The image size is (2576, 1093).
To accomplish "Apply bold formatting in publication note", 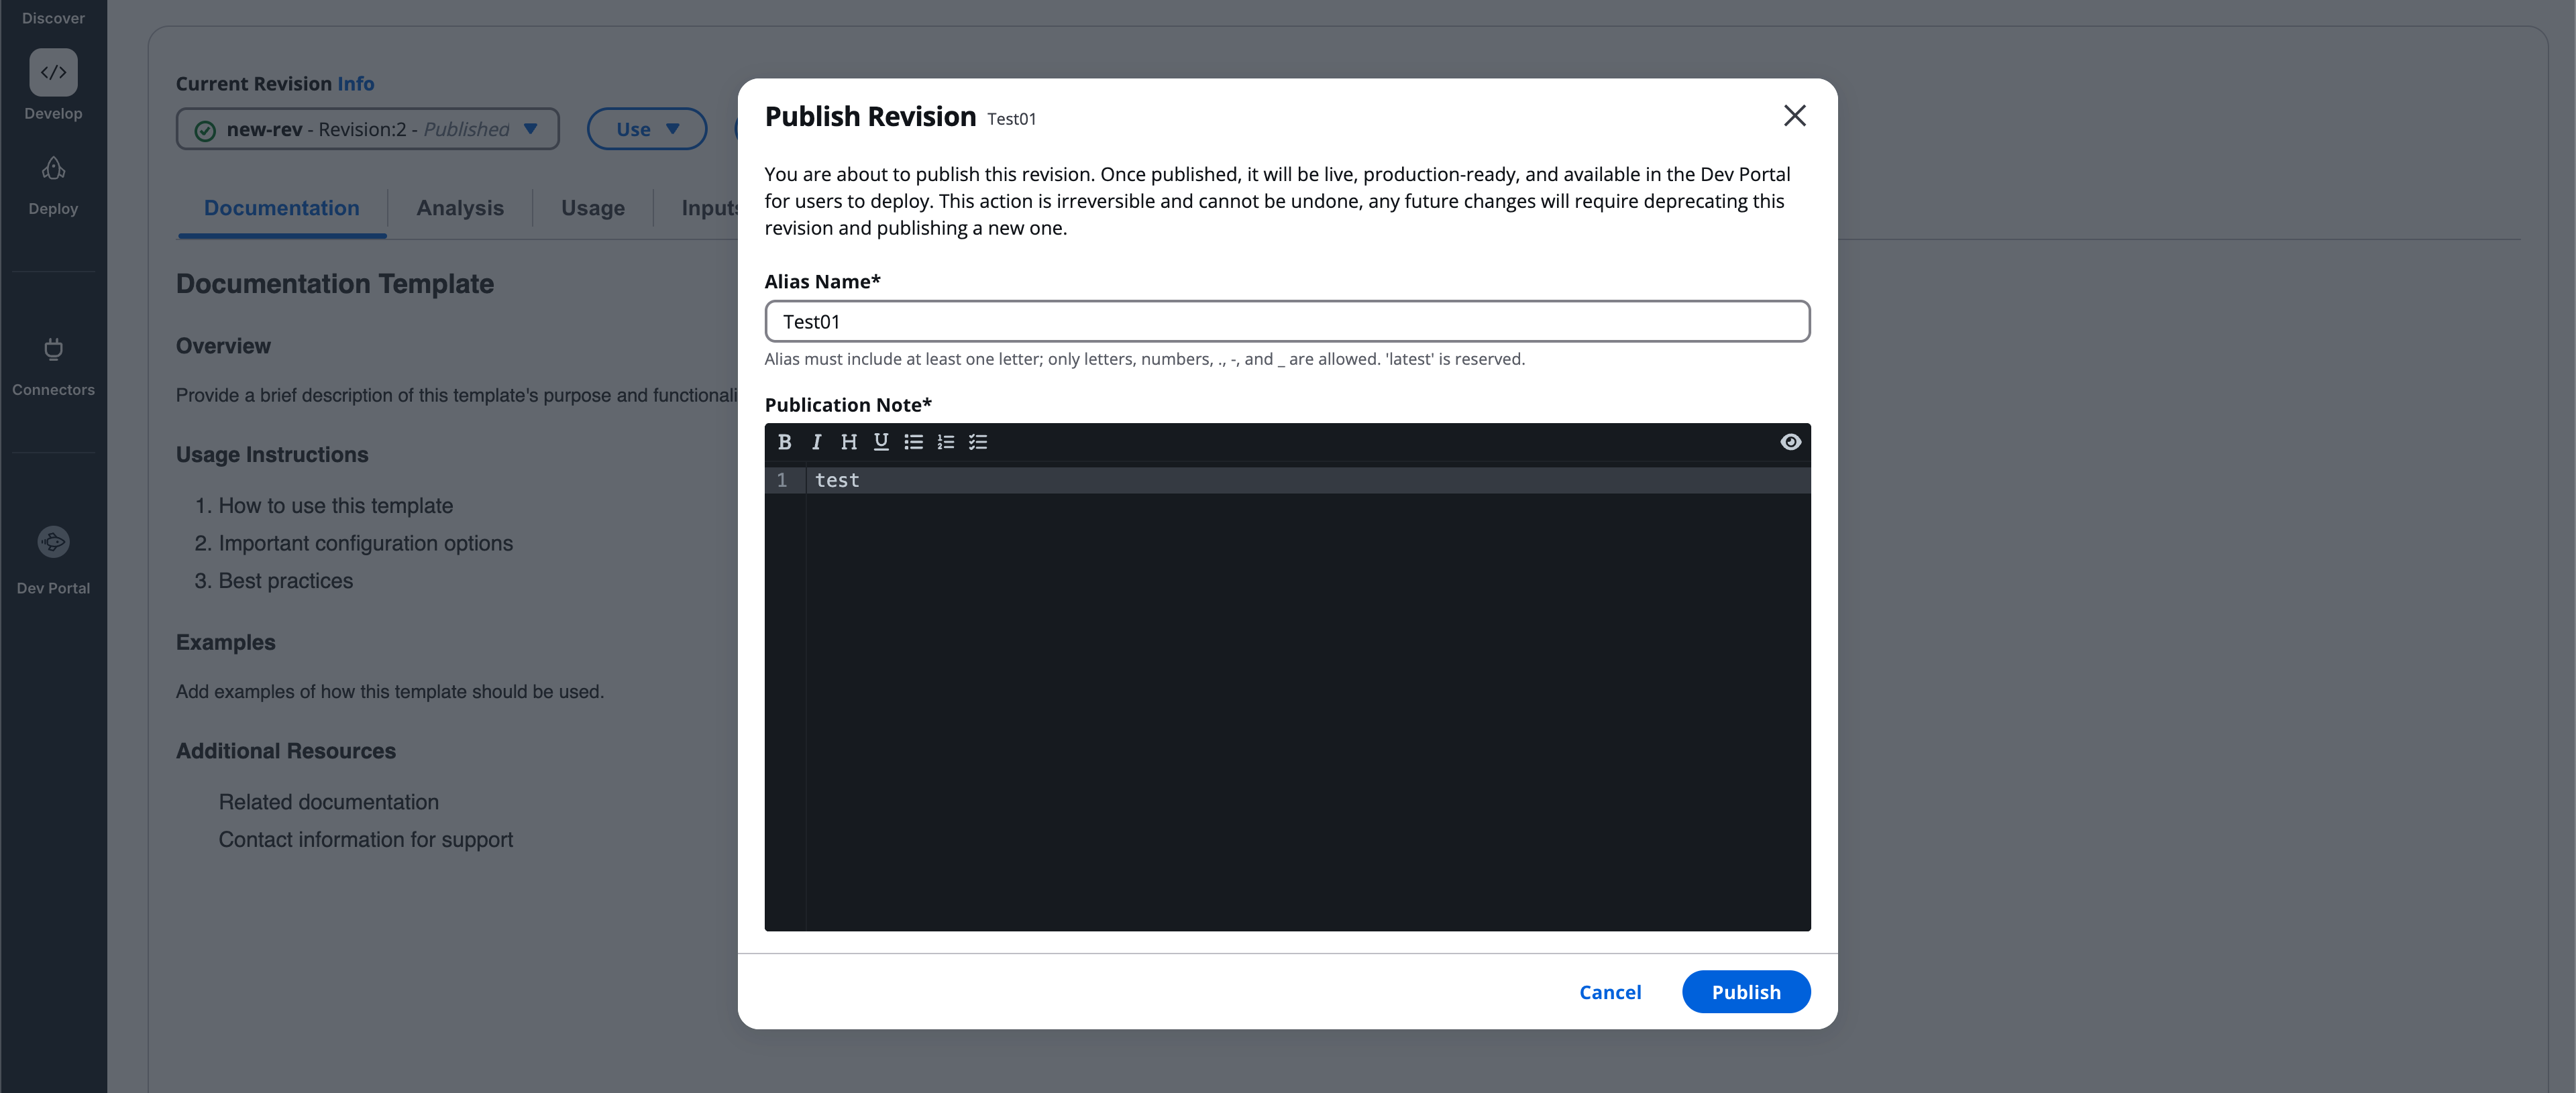I will pos(784,442).
